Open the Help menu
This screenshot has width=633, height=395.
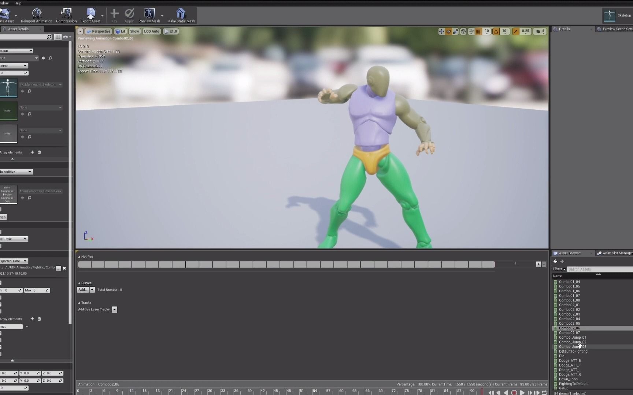pos(17,3)
